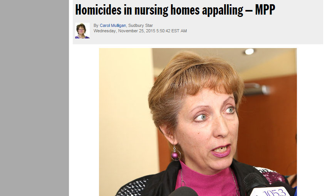Viewport: 327px width, 196px height.
Task: Click the ceiling light in the photo
Action: tap(249, 51)
